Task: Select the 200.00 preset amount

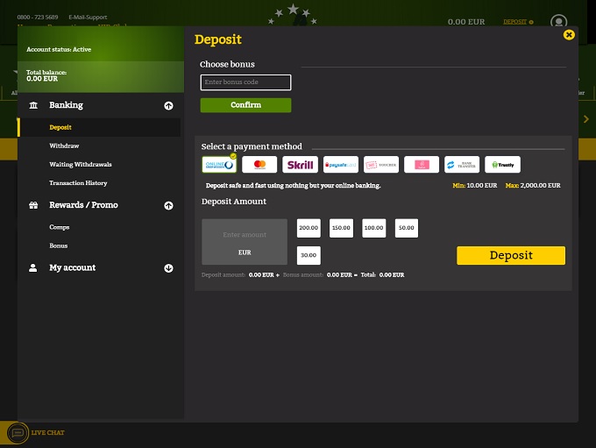Action: tap(309, 228)
